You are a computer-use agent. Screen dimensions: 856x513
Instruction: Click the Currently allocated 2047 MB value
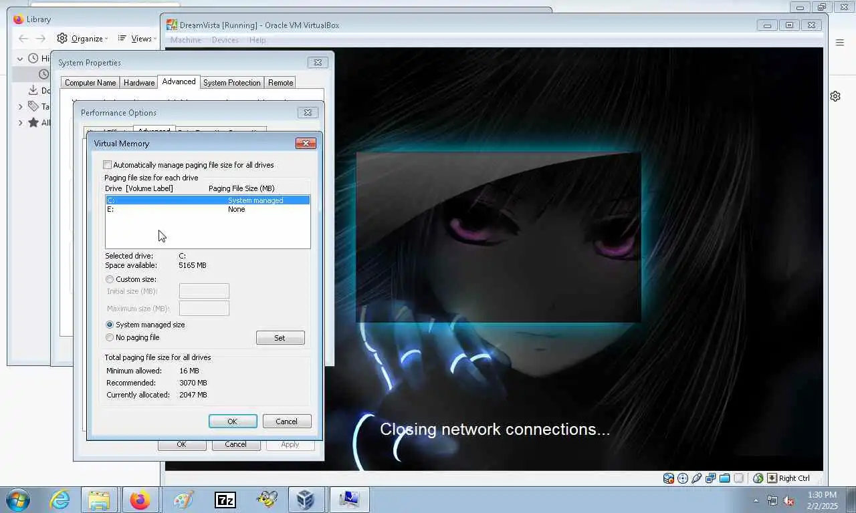193,395
